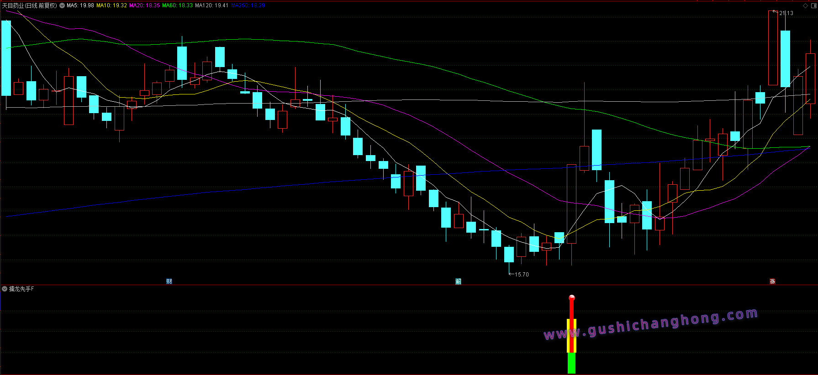Click the 财 marker on the timeline
Viewport: 818px width, 375px height.
click(169, 281)
